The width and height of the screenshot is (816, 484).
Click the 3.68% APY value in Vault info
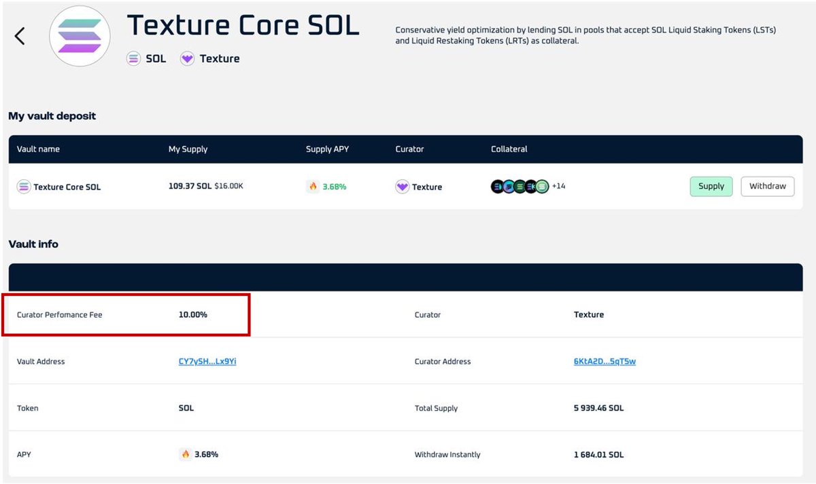pyautogui.click(x=207, y=455)
